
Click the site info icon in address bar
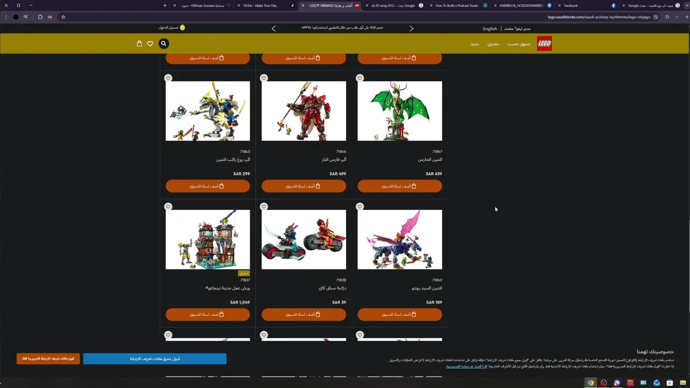(x=656, y=17)
